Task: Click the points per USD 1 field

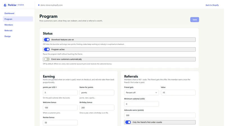Action: tap(60, 93)
